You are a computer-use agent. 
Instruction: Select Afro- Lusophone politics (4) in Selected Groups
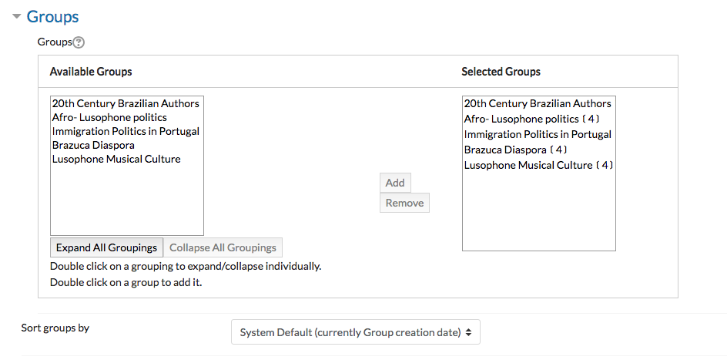[532, 119]
